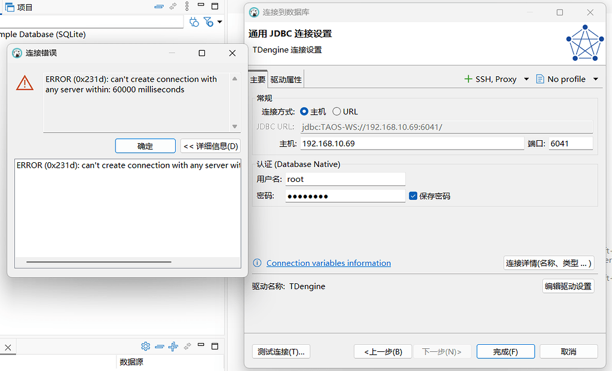Click 编辑驱动设置 button

568,286
